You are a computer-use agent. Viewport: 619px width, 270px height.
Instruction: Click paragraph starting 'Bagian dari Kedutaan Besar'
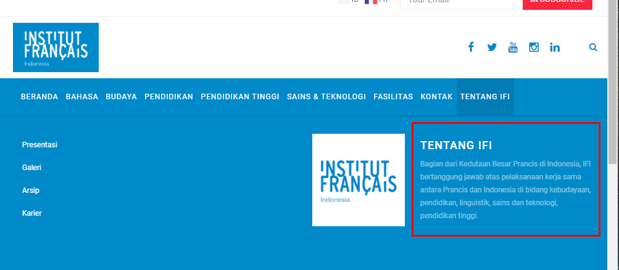coord(505,190)
